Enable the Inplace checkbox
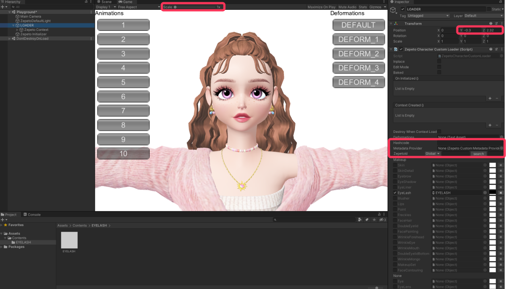506x289 pixels. [439, 61]
